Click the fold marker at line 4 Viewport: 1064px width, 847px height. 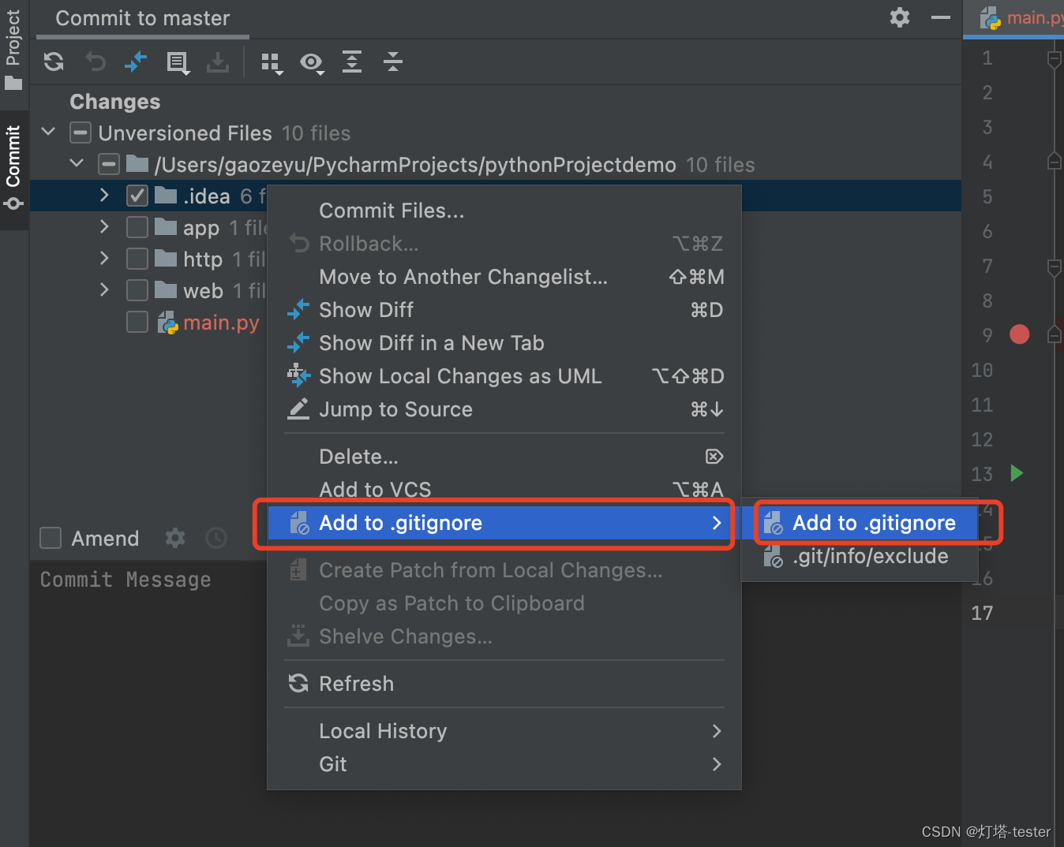(x=1054, y=161)
